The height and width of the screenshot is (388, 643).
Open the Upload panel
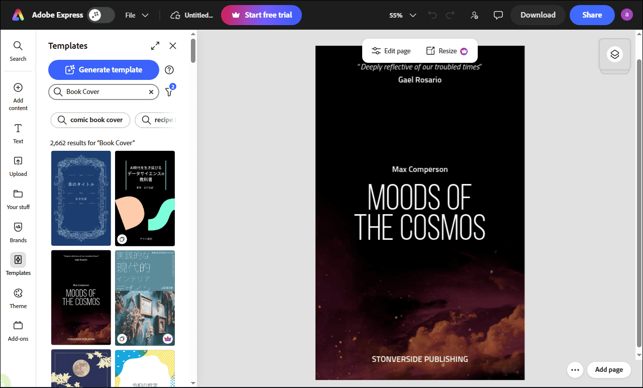pos(18,166)
